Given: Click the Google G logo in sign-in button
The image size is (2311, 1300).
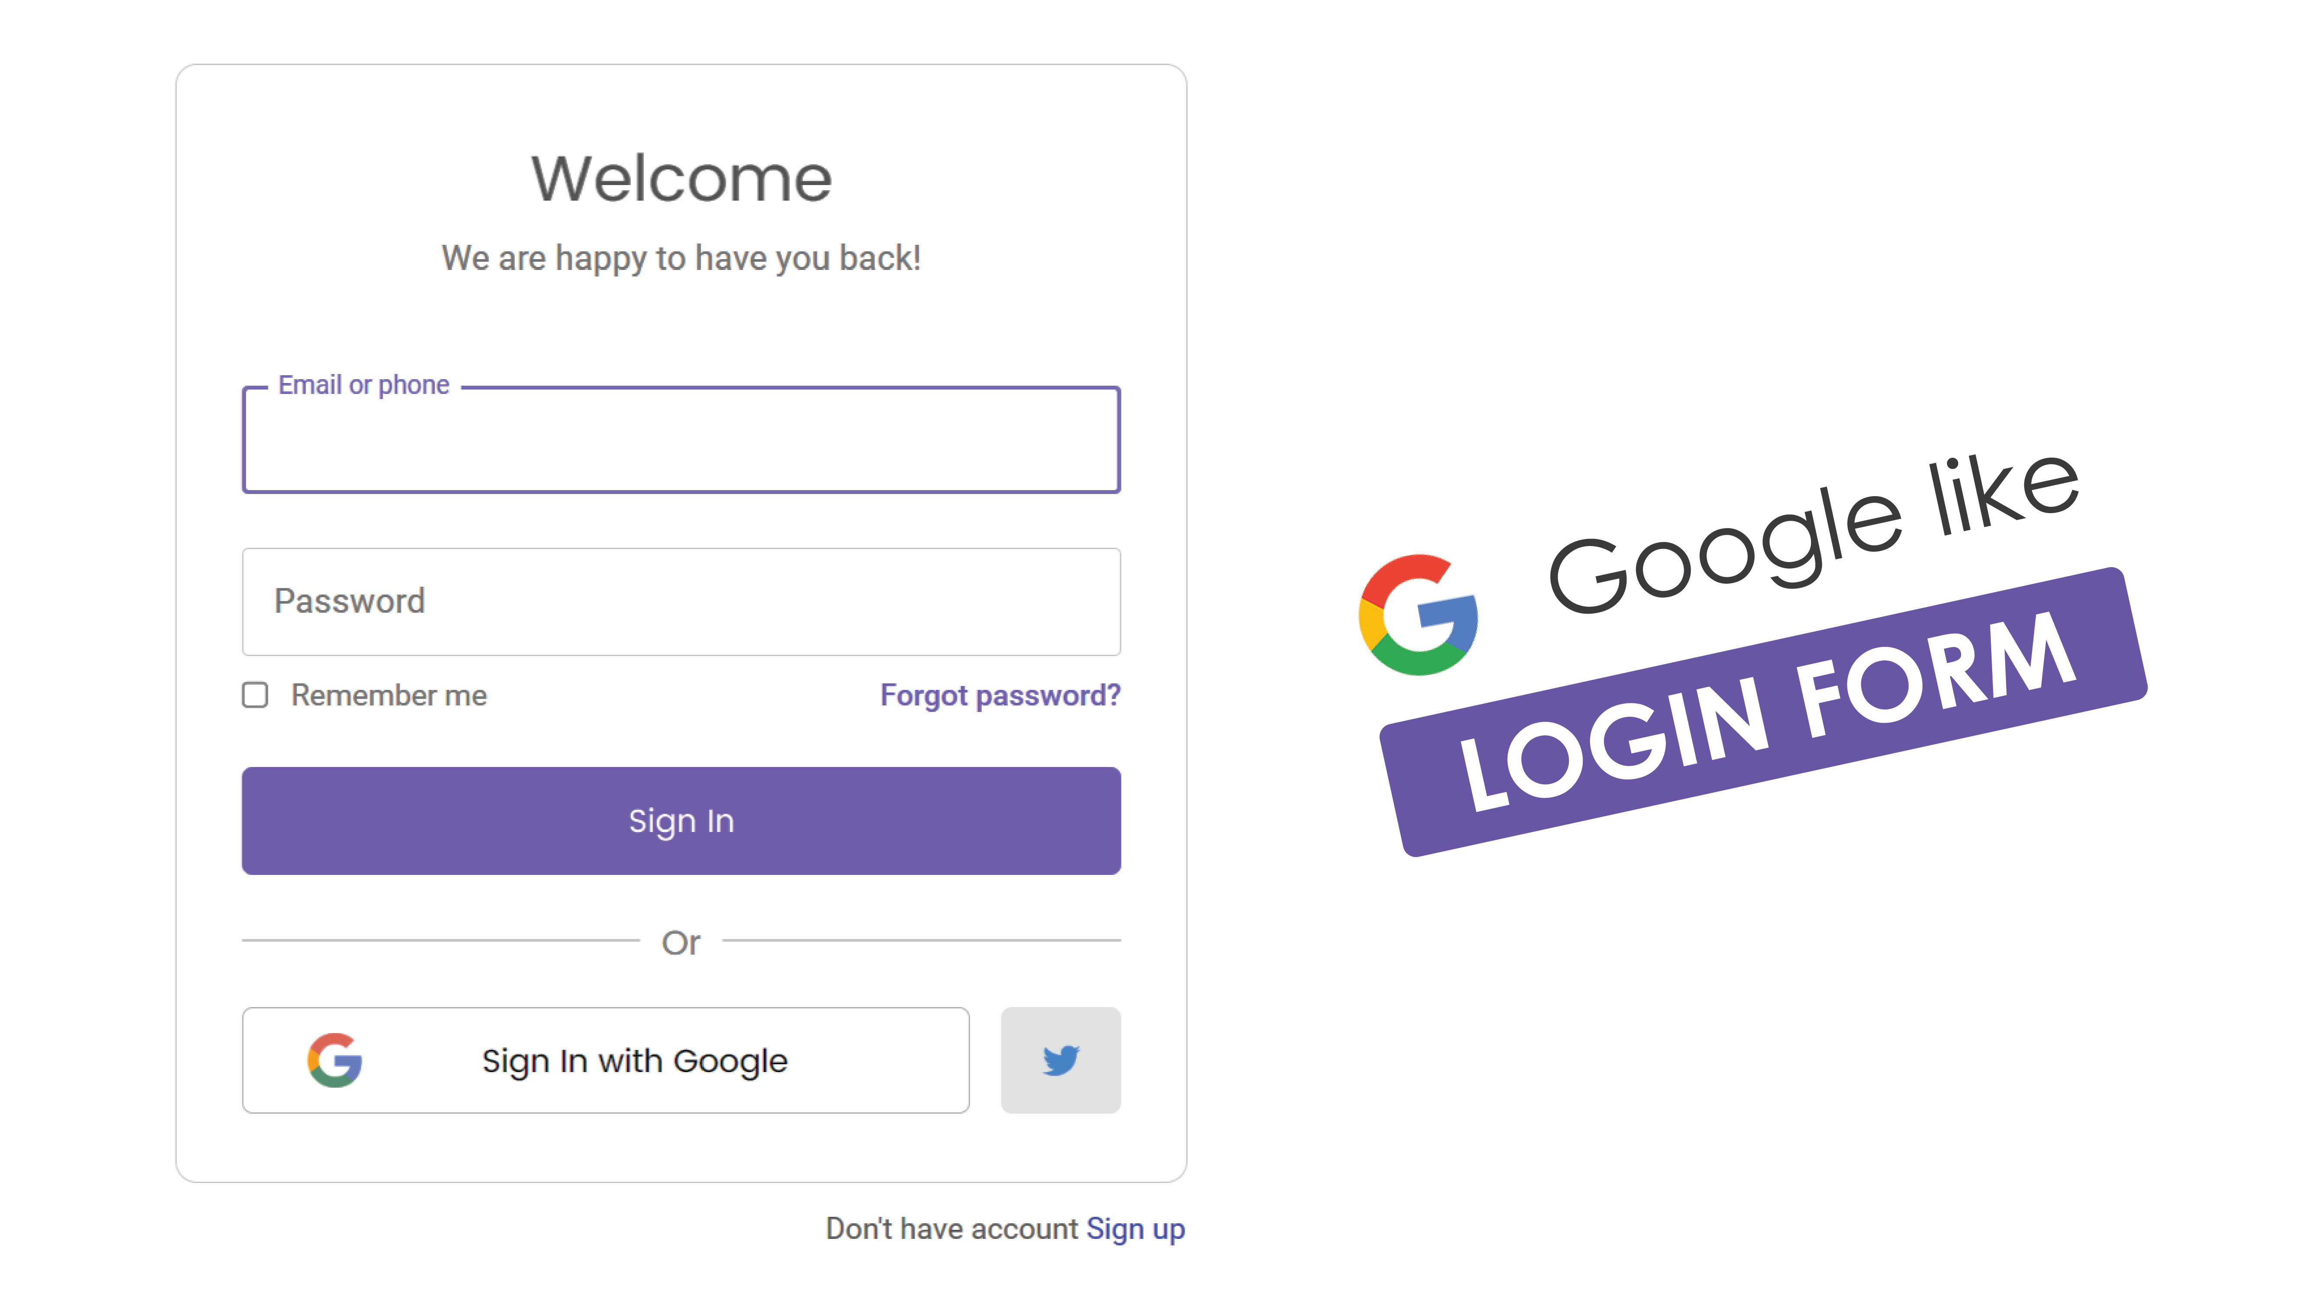Looking at the screenshot, I should tap(334, 1059).
